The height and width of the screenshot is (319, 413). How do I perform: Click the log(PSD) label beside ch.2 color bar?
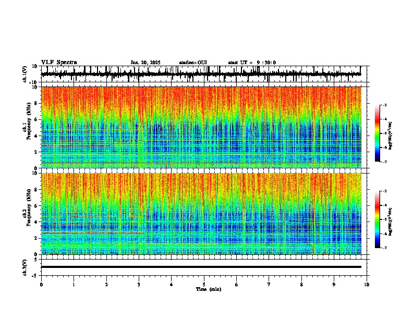(x=391, y=222)
